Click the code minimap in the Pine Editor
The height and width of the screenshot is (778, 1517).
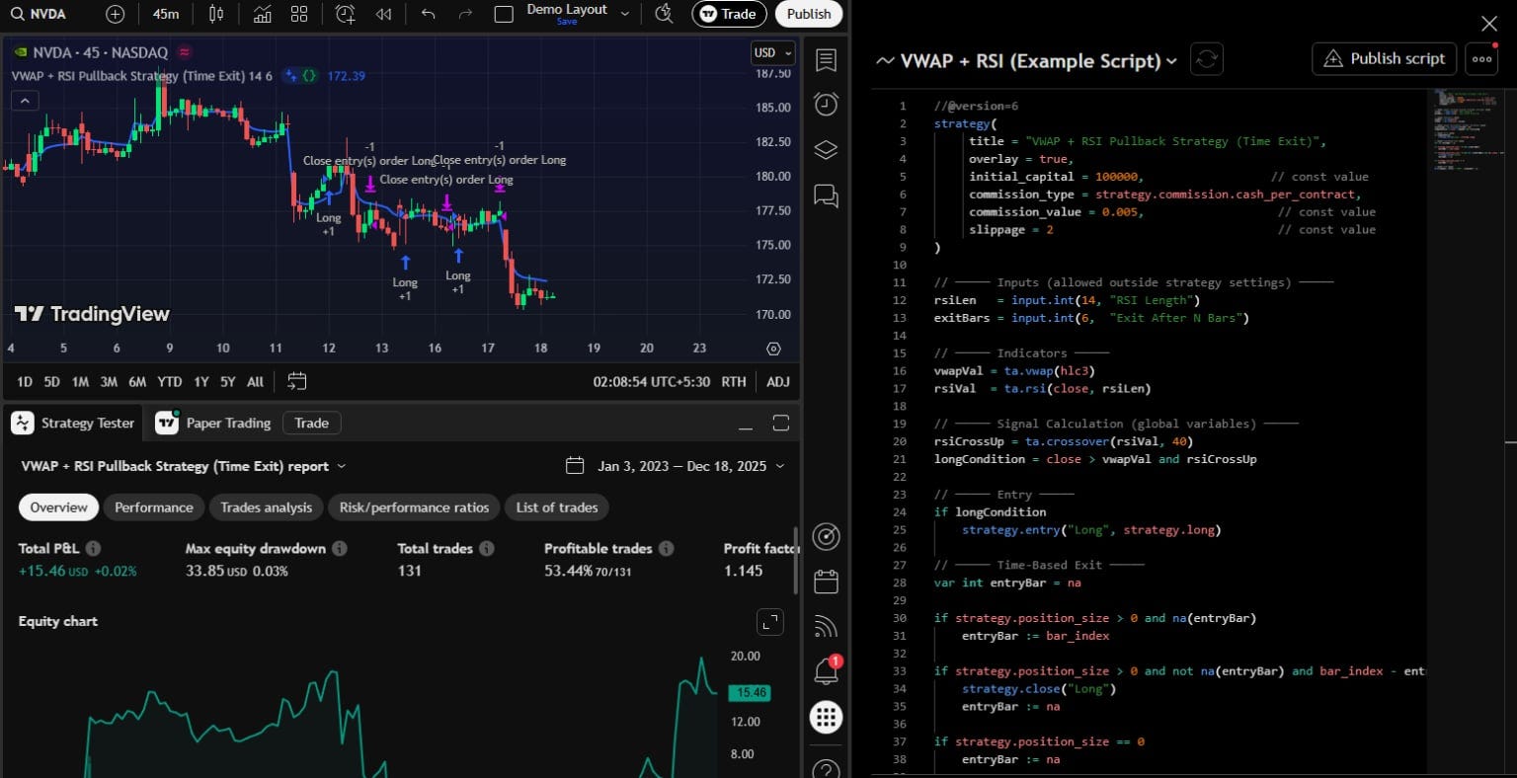(1467, 132)
